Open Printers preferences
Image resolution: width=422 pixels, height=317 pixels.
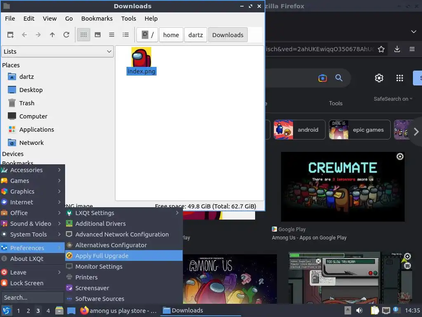[124, 277]
